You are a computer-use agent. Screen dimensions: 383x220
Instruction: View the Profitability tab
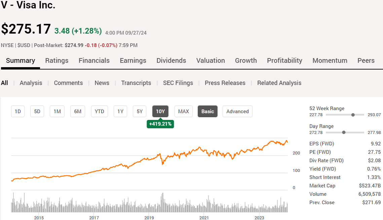[x=284, y=60]
